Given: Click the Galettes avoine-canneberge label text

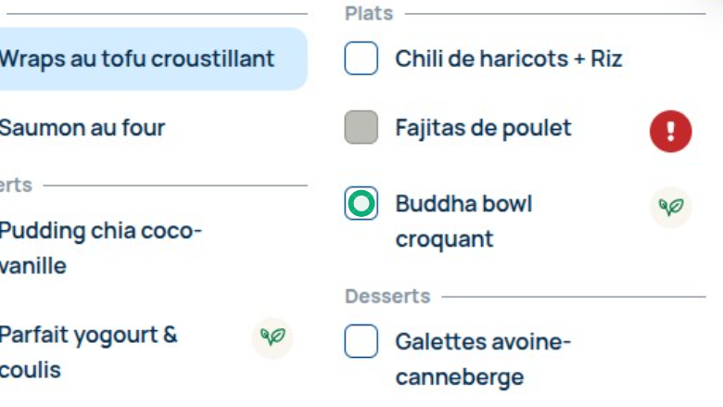Looking at the screenshot, I should click(x=483, y=359).
